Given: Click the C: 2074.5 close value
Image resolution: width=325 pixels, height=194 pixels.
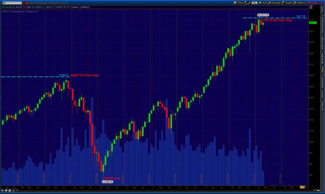Looking at the screenshot, I should pos(58,7).
